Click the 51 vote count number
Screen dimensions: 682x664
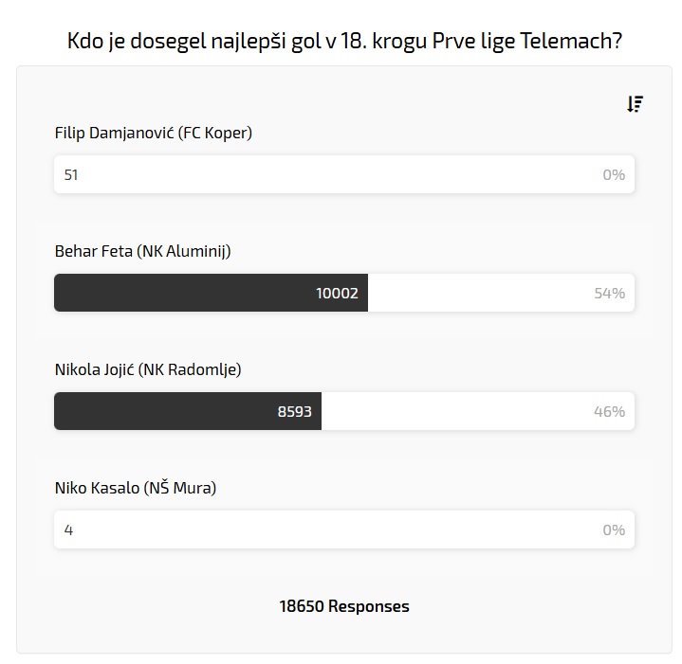pos(71,175)
